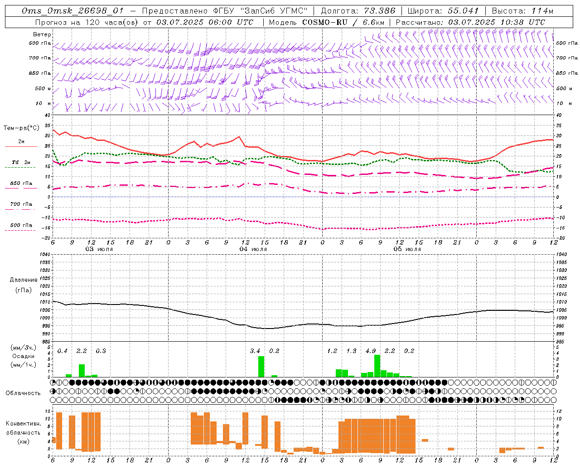Click the '3.4' precipitation total value
The image size is (580, 464).
click(255, 351)
